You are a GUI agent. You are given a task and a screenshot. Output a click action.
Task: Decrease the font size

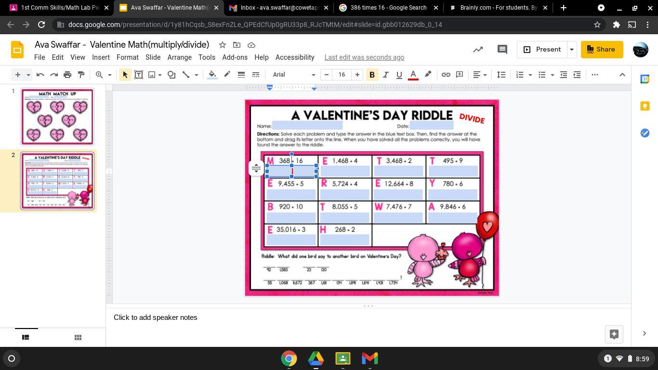click(x=327, y=75)
